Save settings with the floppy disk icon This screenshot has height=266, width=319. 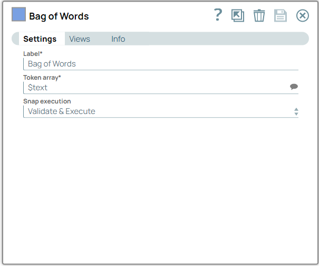pyautogui.click(x=281, y=15)
